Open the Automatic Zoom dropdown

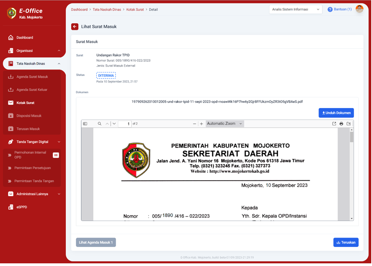224,123
